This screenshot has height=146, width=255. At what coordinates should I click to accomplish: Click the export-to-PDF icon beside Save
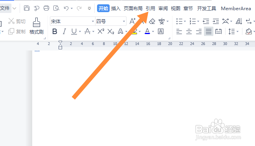click(37, 8)
